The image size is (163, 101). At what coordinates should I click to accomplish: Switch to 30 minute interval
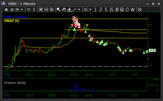point(117,9)
